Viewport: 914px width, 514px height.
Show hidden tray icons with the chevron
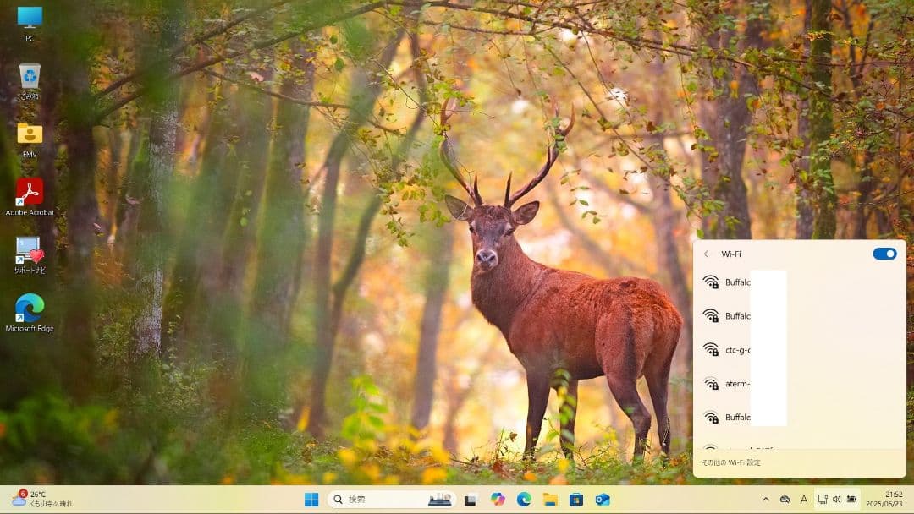coord(765,498)
